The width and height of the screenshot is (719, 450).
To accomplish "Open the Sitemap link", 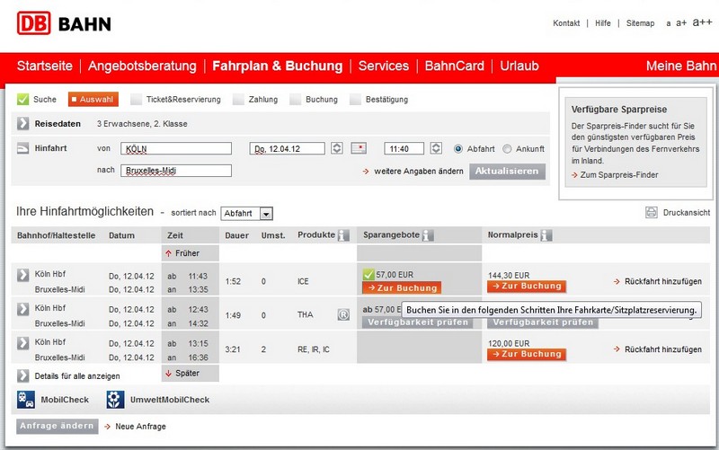I will coord(640,23).
